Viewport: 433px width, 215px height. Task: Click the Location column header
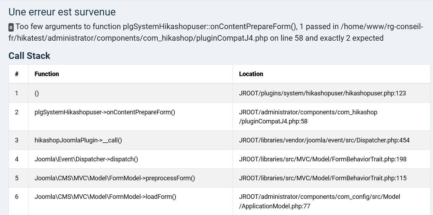coord(251,74)
